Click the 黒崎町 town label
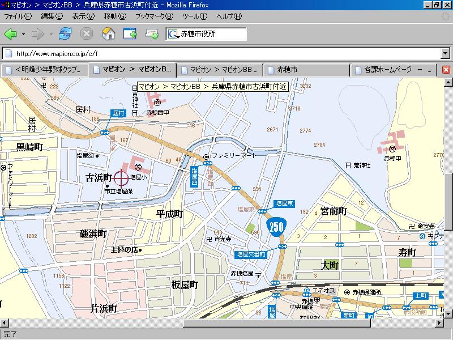The height and width of the screenshot is (340, 453). tap(29, 147)
